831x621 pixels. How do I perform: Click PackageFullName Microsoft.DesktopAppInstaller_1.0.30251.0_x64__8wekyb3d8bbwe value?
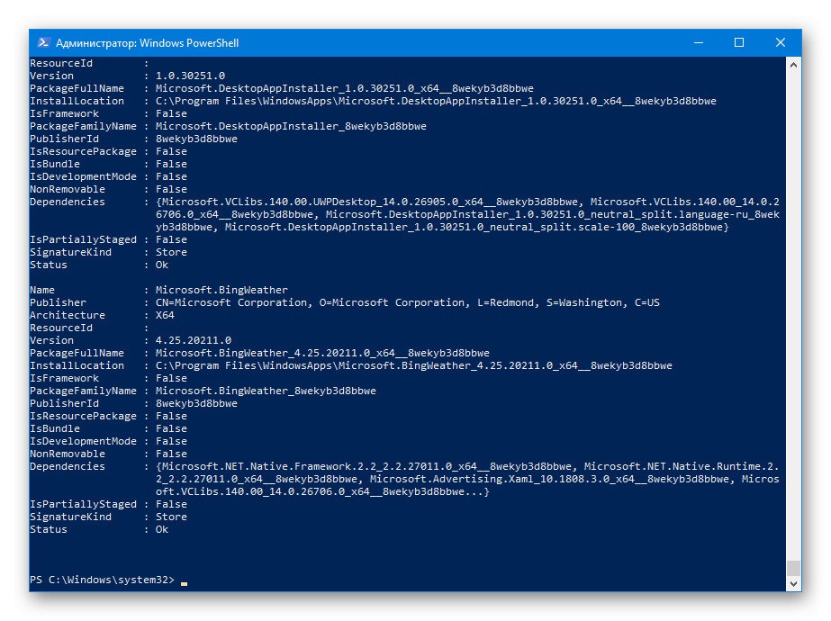pos(345,88)
